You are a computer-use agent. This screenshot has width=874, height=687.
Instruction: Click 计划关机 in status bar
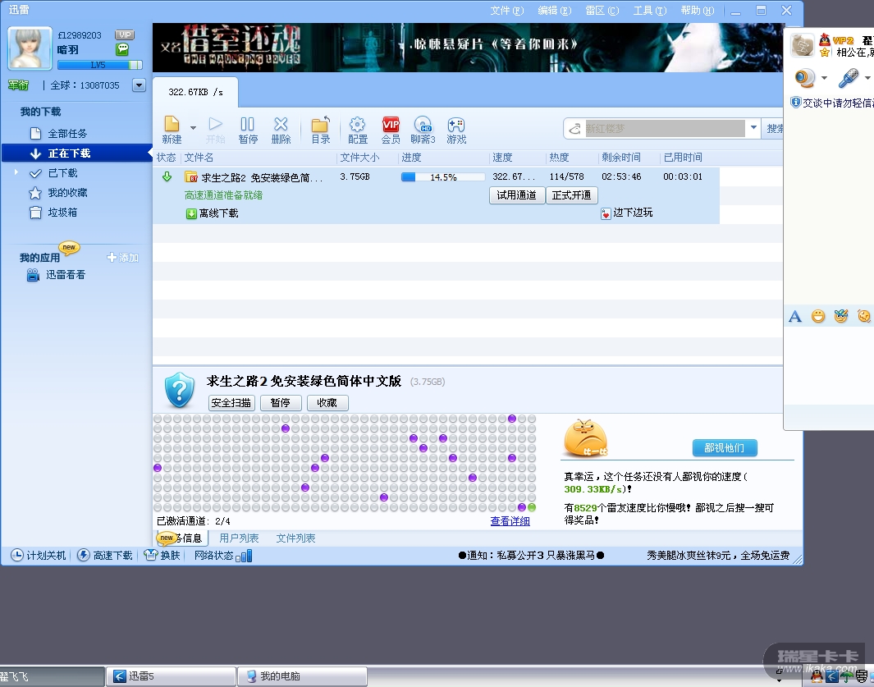39,556
